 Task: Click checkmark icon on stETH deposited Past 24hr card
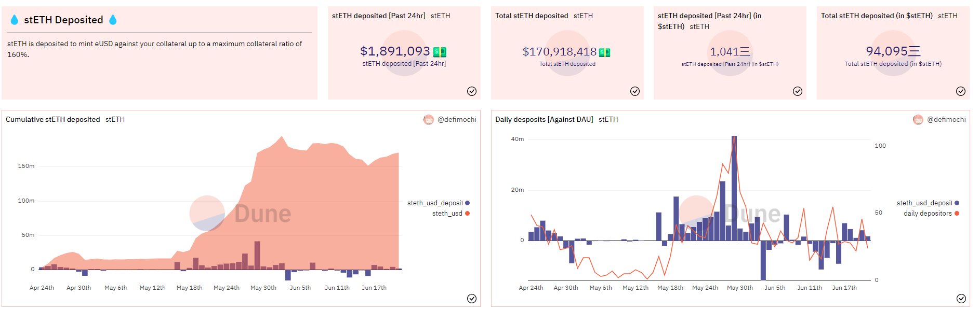[x=472, y=91]
